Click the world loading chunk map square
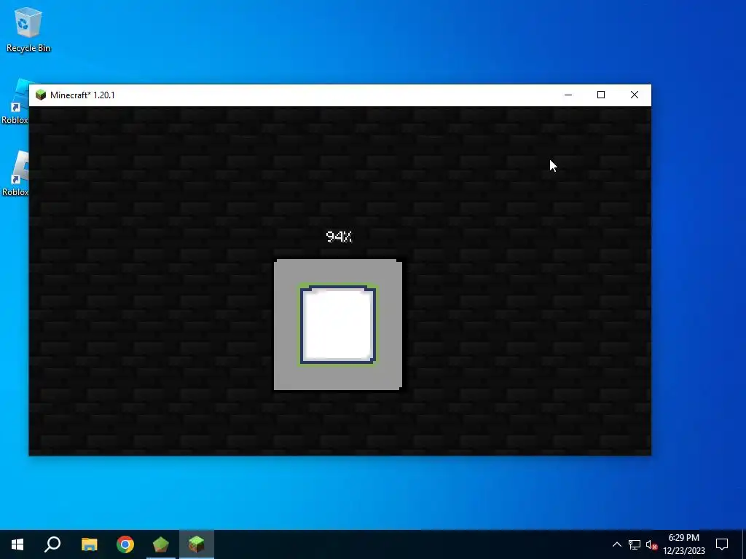Image resolution: width=746 pixels, height=559 pixels. (338, 325)
